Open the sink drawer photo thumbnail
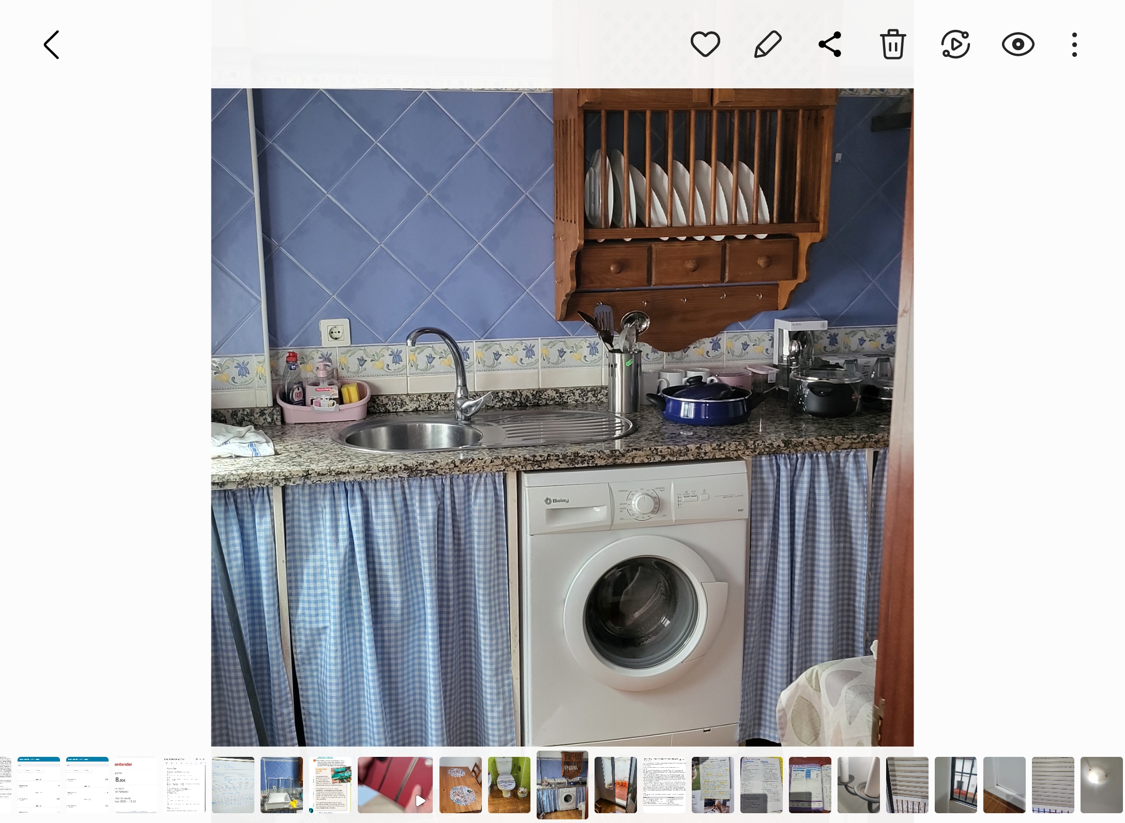This screenshot has height=823, width=1125. (x=282, y=785)
